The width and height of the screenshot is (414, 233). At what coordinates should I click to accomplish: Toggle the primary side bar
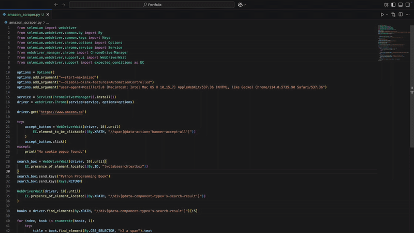(x=393, y=5)
